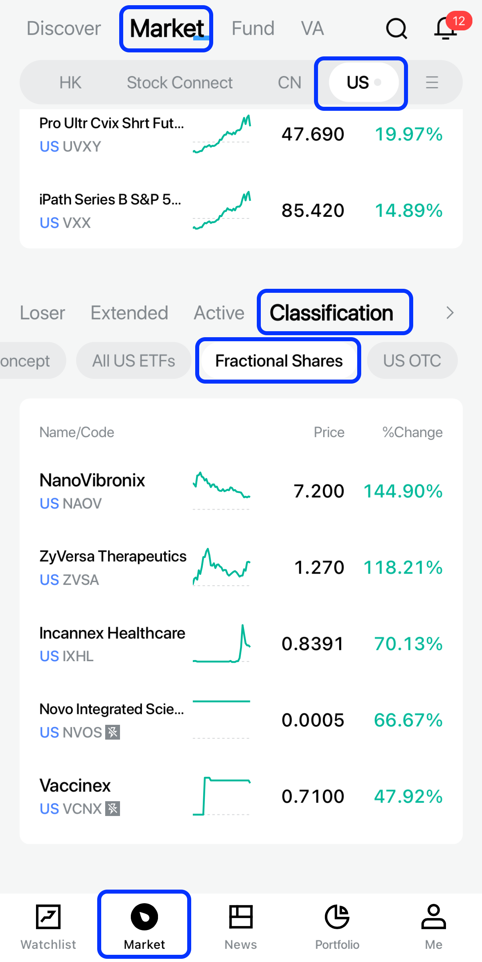Open notifications bell with 12 badge
The height and width of the screenshot is (962, 482).
coord(446,29)
